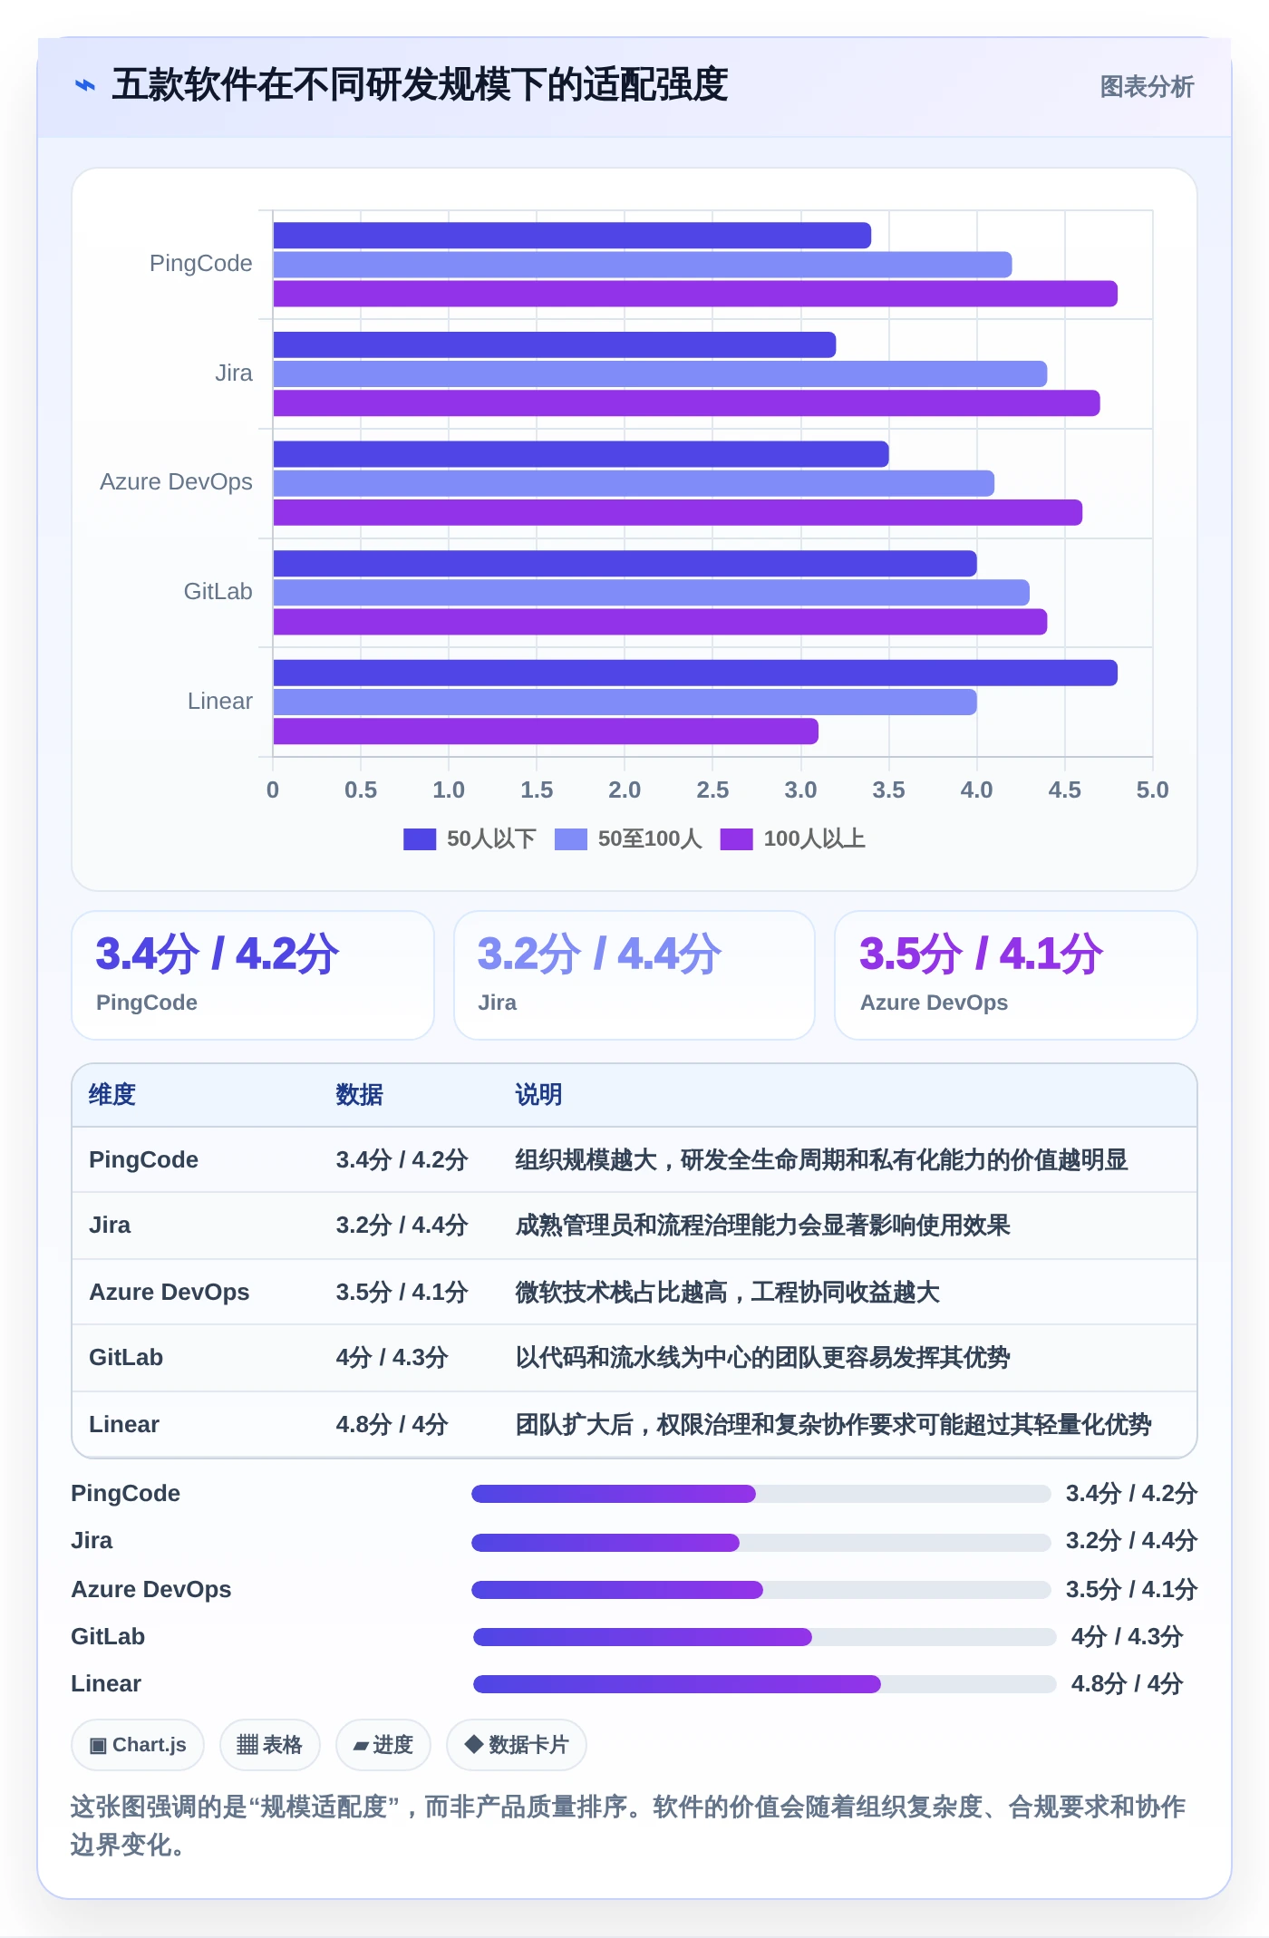Image resolution: width=1269 pixels, height=1938 pixels.
Task: Click the 数据 column header
Action: tap(360, 1095)
